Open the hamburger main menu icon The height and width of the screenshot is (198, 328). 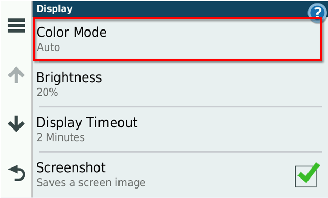(x=16, y=25)
